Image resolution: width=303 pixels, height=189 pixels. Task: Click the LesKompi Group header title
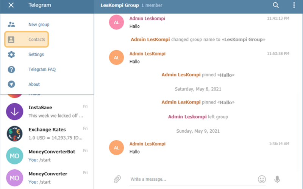120,5
